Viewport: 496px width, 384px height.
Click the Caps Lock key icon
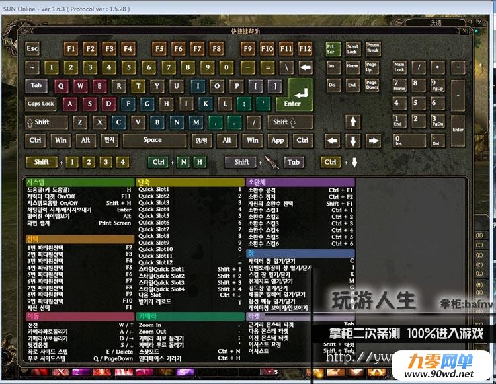40,104
